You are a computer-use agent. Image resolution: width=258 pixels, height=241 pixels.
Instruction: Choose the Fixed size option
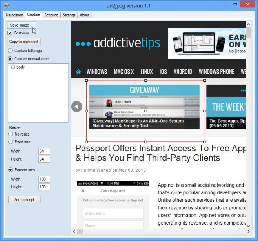tap(11, 142)
